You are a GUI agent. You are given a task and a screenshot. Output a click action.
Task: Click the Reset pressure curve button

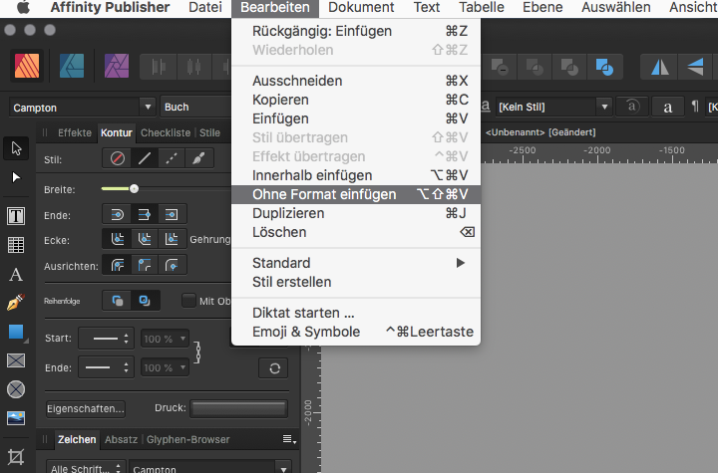[274, 368]
